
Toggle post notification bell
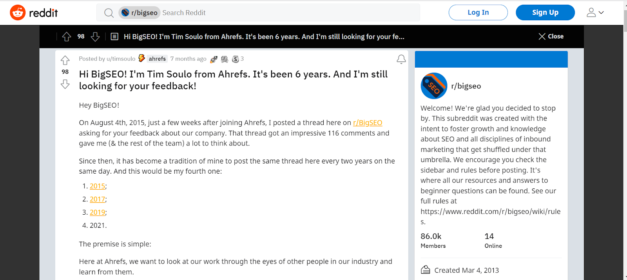(401, 59)
